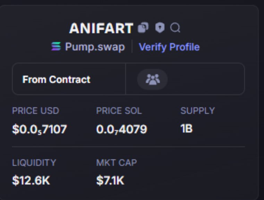The width and height of the screenshot is (264, 200).
Task: Select the price SOL value 0.0₇4079
Action: click(121, 129)
